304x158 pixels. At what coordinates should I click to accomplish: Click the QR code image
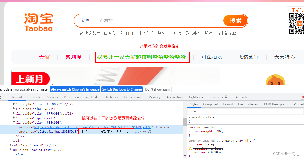(x=297, y=24)
